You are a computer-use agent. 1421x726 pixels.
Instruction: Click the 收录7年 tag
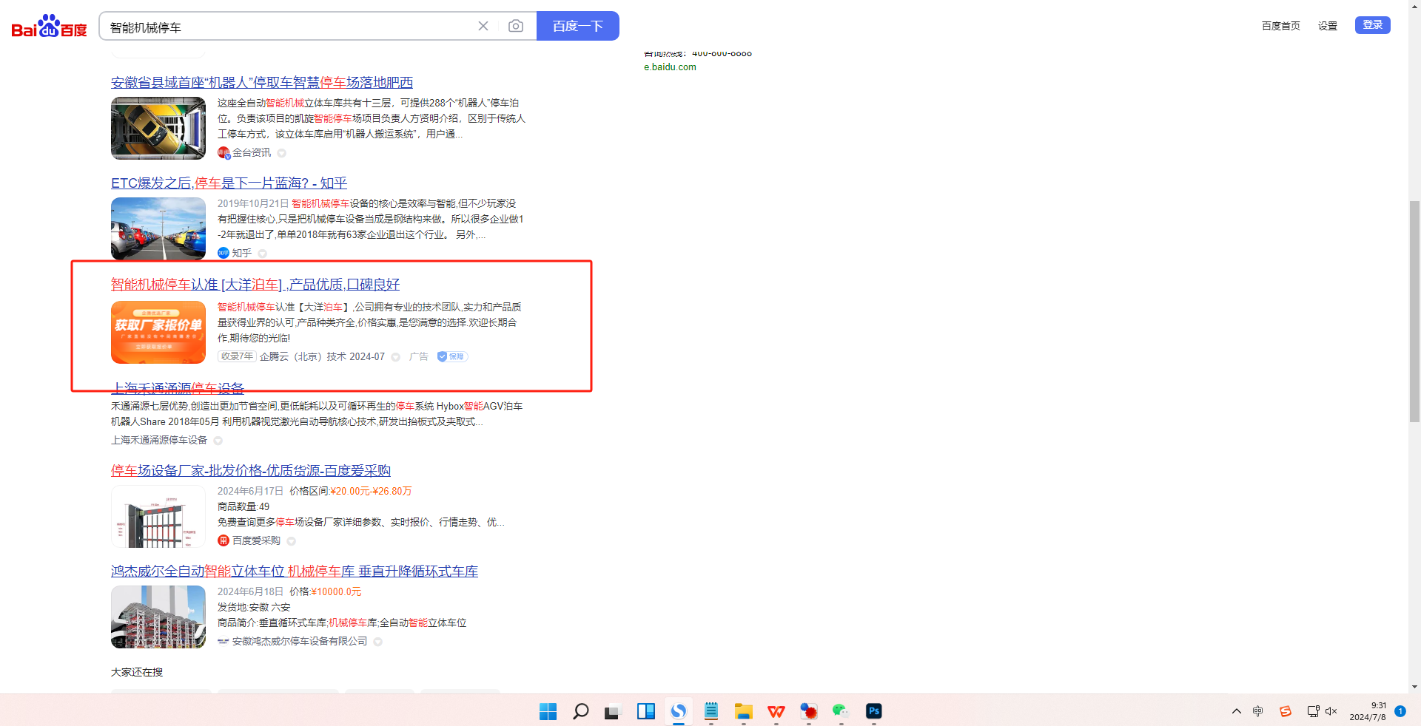pos(237,356)
